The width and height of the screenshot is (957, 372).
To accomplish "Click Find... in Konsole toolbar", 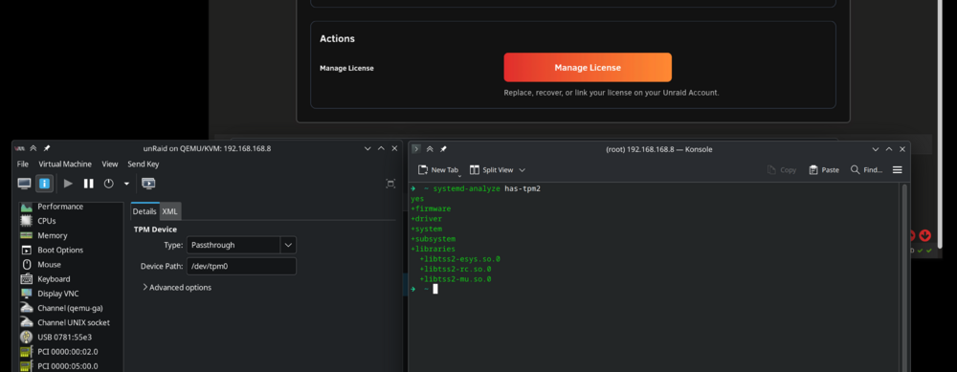I will tap(867, 170).
